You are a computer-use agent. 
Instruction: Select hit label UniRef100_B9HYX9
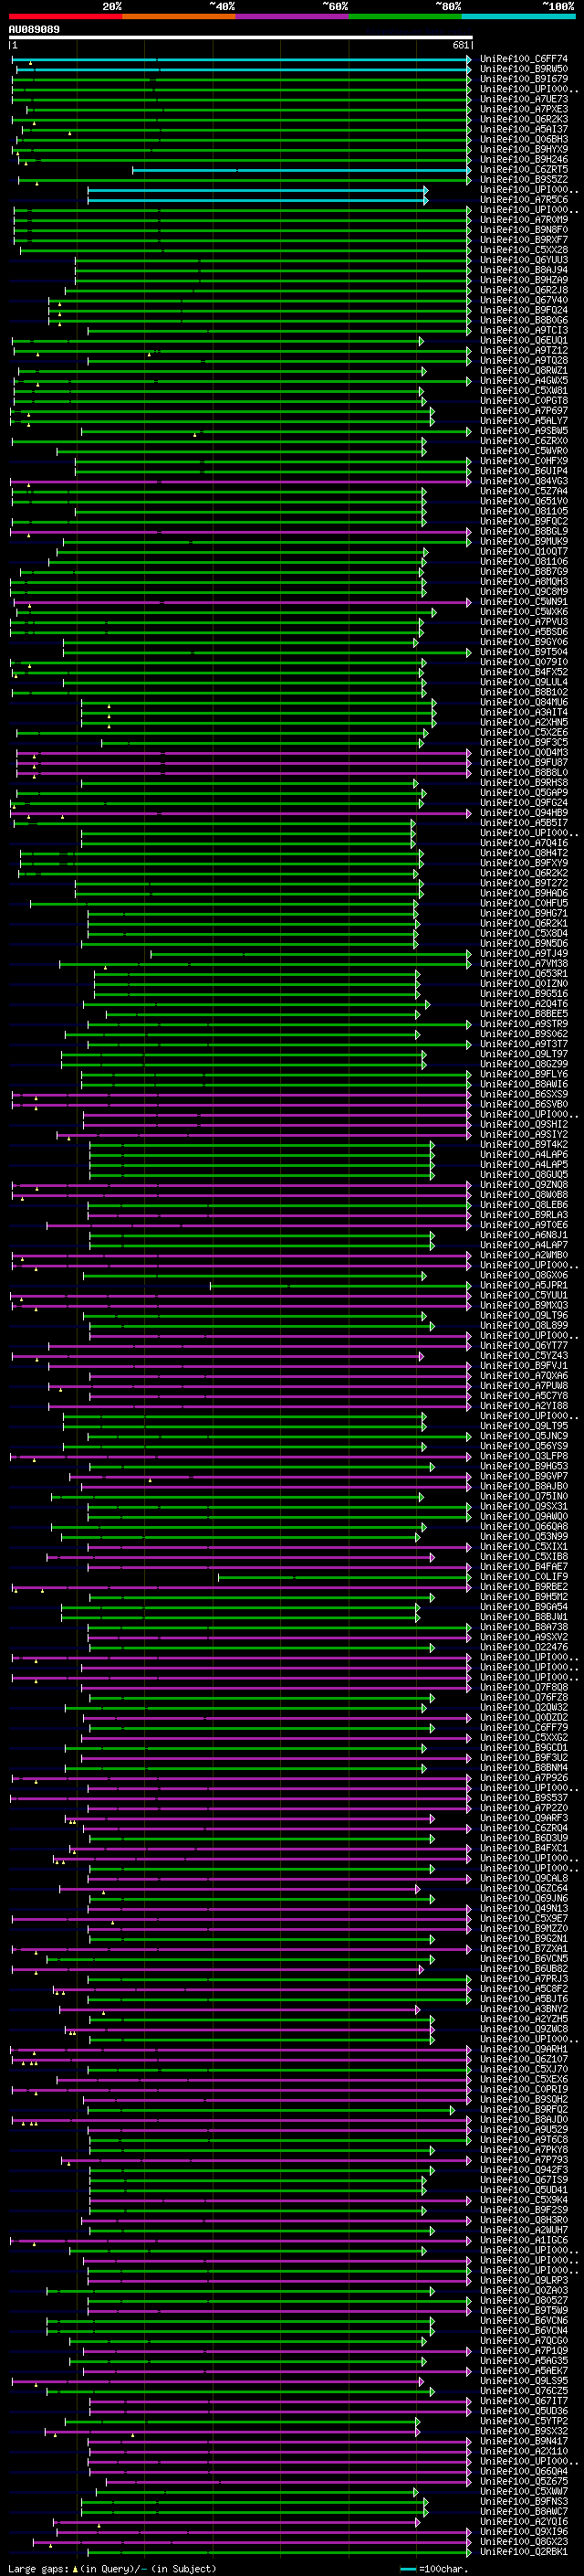tap(524, 150)
